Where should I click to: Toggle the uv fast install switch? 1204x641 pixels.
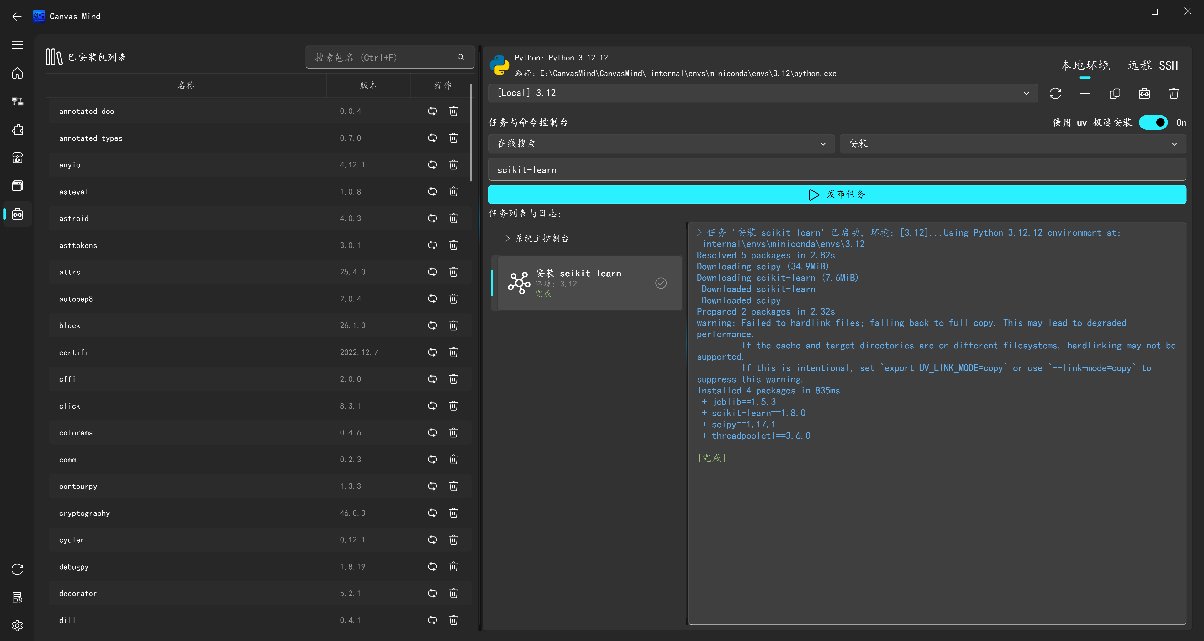1153,122
